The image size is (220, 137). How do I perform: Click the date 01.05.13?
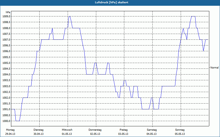tap(67, 134)
